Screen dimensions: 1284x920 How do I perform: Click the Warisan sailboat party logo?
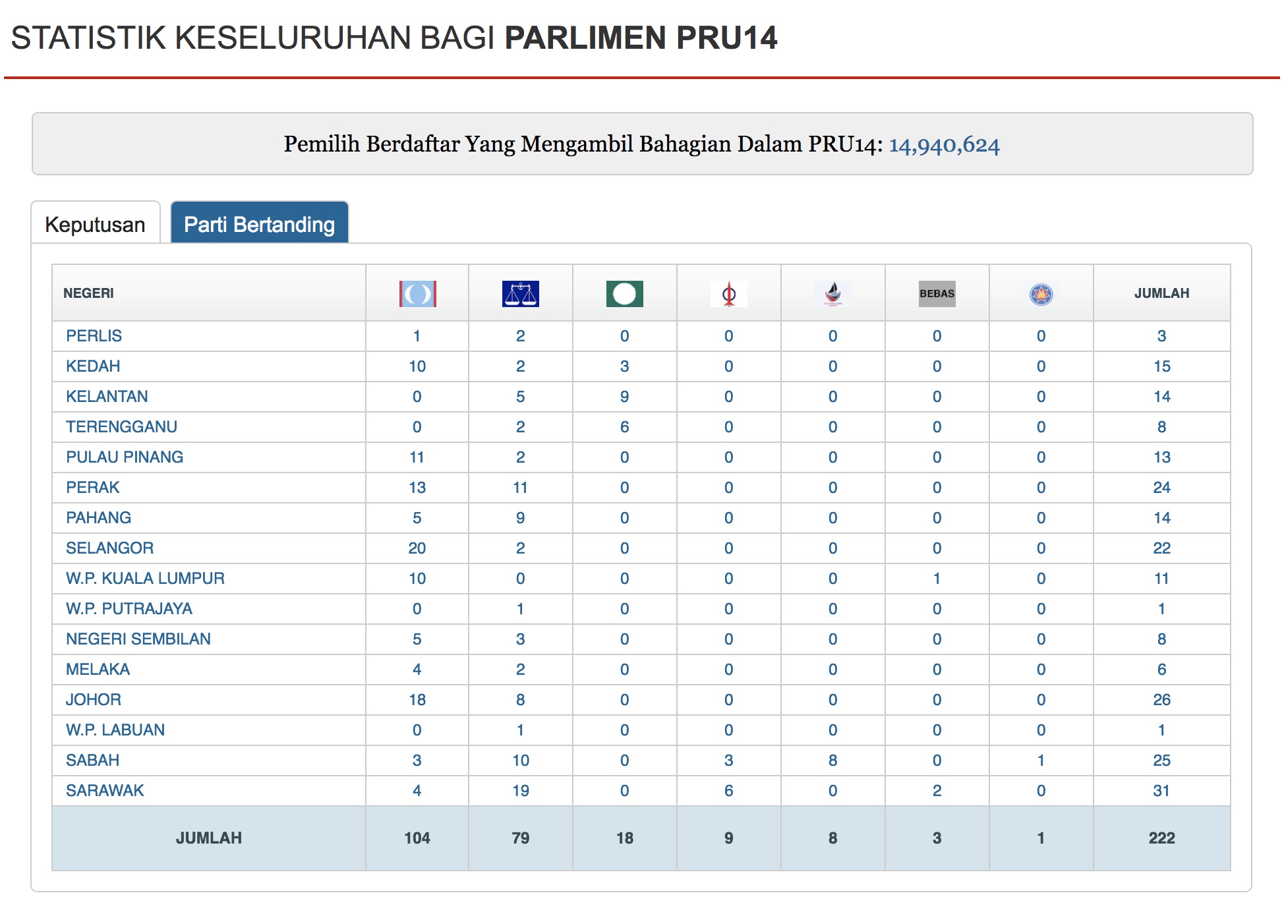(x=833, y=294)
